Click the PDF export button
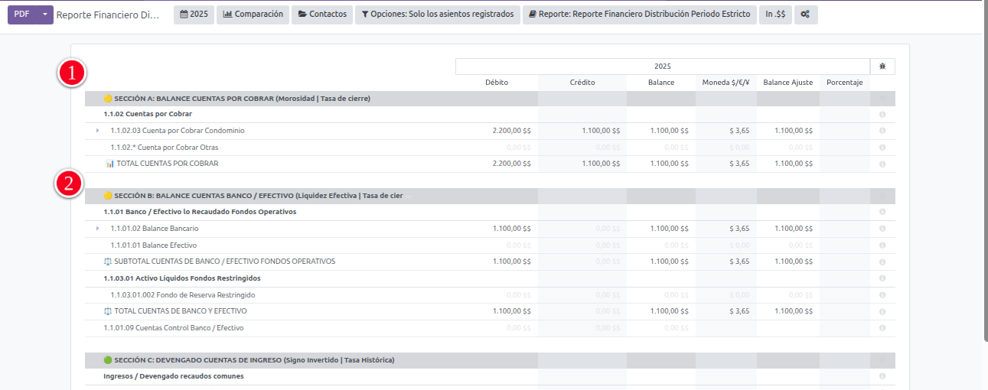Screen dimensions: 988x390 (x=22, y=15)
